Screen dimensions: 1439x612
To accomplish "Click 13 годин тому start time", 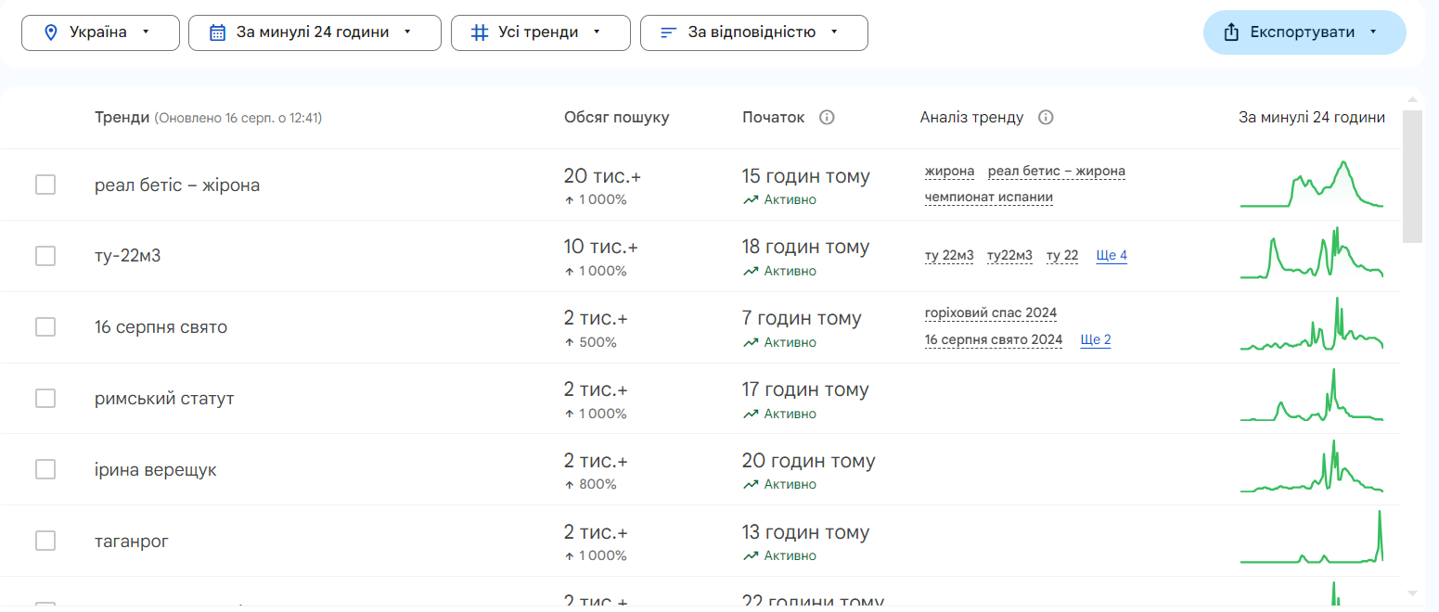I will pos(806,532).
